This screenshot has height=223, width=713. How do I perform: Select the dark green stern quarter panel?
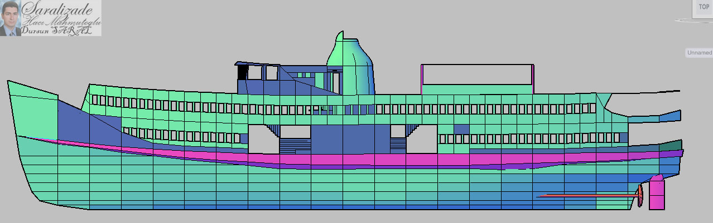click(671, 146)
